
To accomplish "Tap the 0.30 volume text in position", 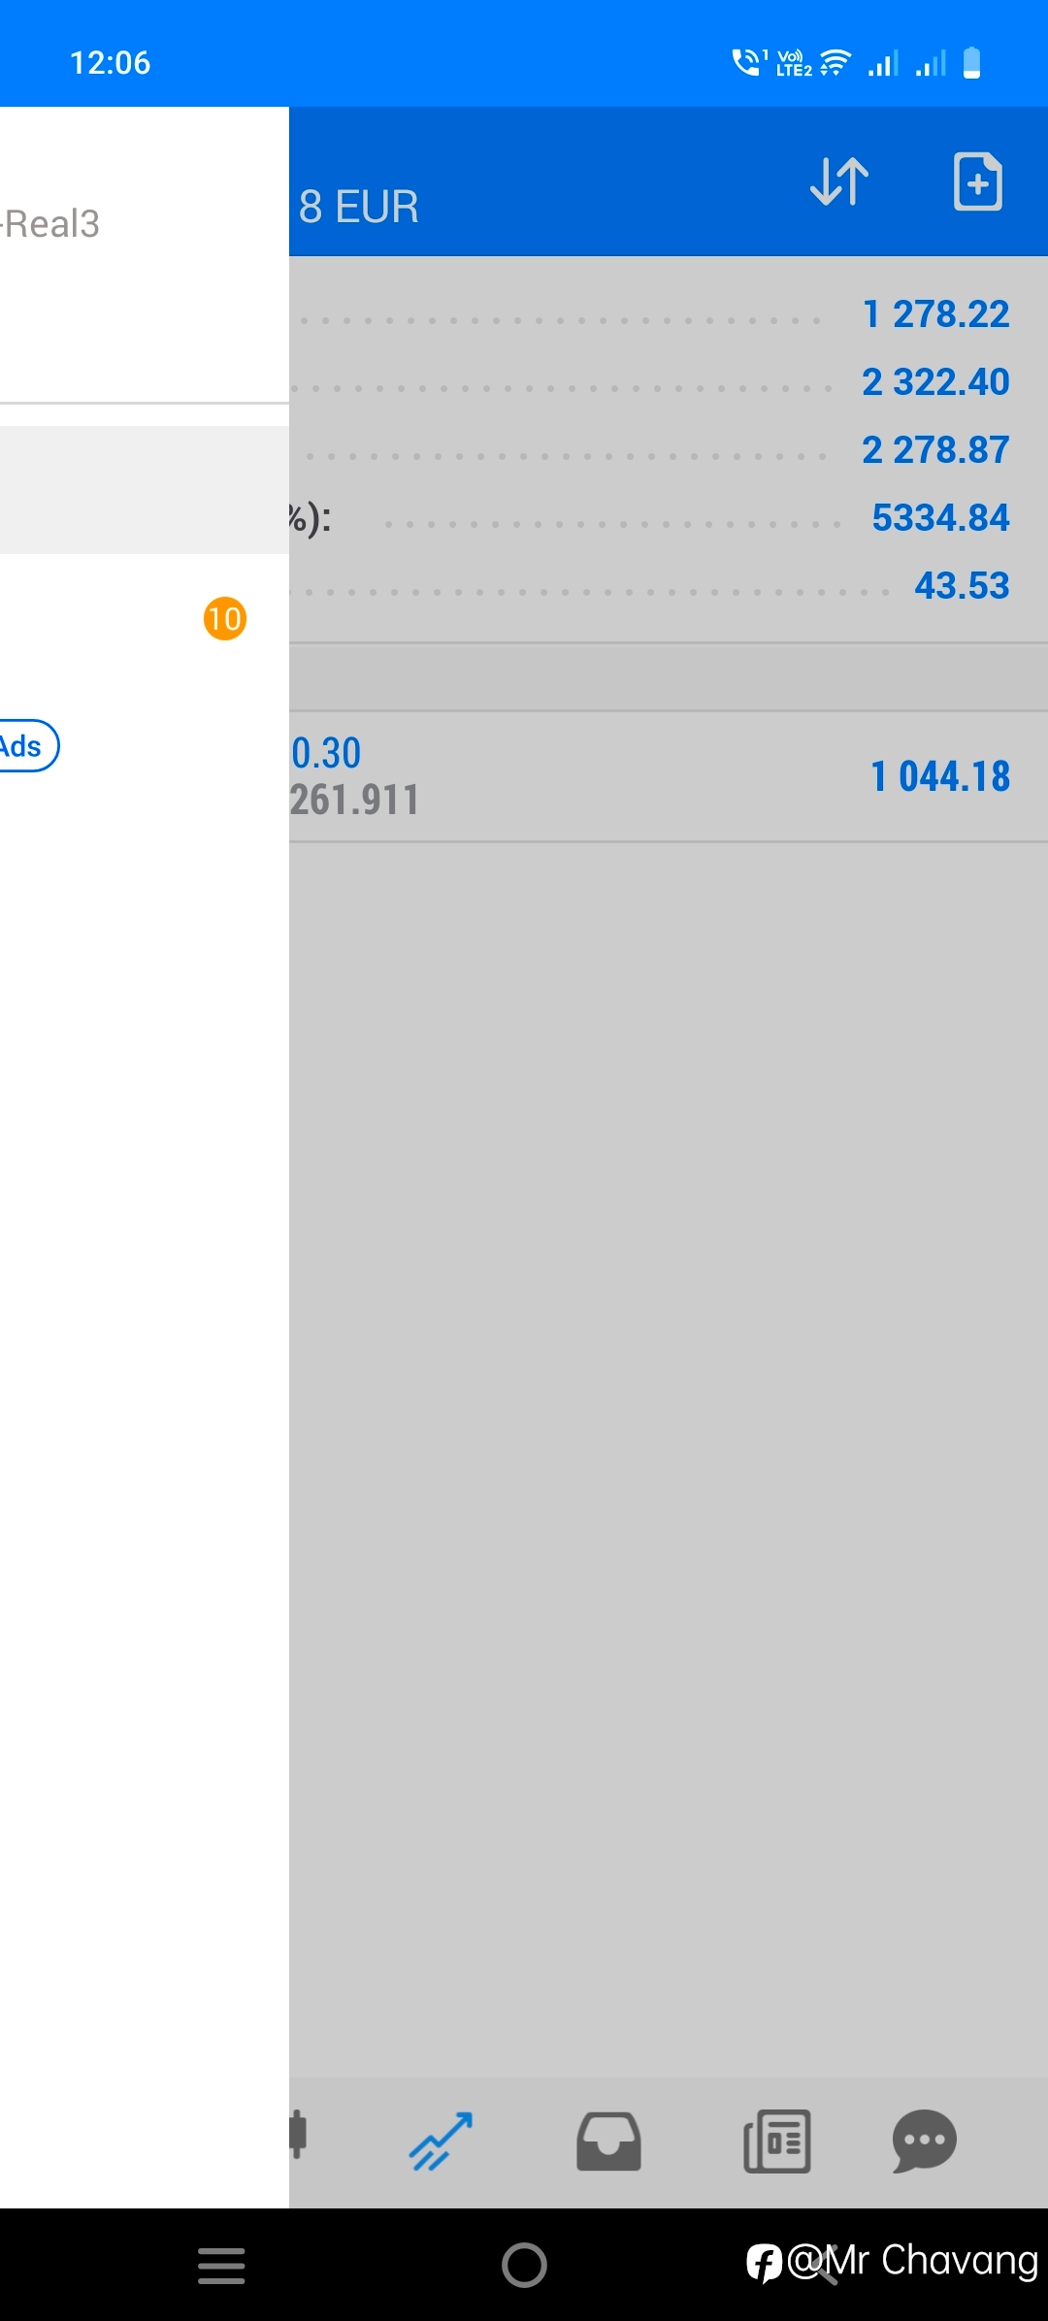I will click(326, 753).
